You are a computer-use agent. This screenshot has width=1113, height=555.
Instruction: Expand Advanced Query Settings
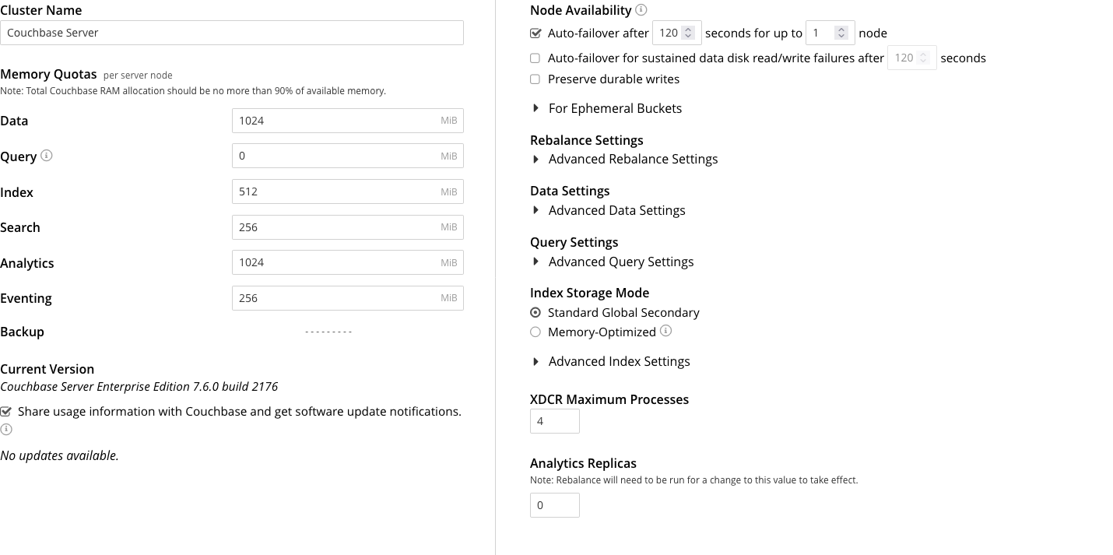click(613, 262)
